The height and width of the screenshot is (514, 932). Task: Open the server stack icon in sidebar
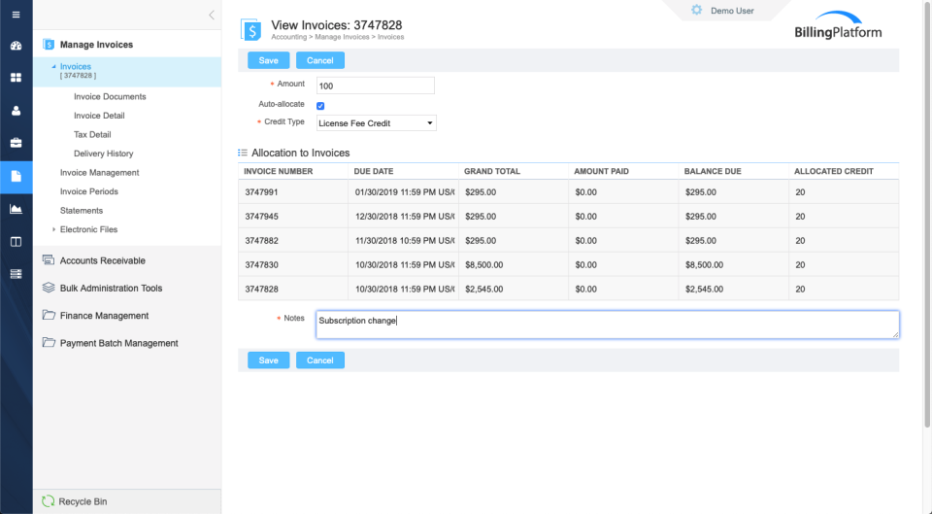coord(17,274)
